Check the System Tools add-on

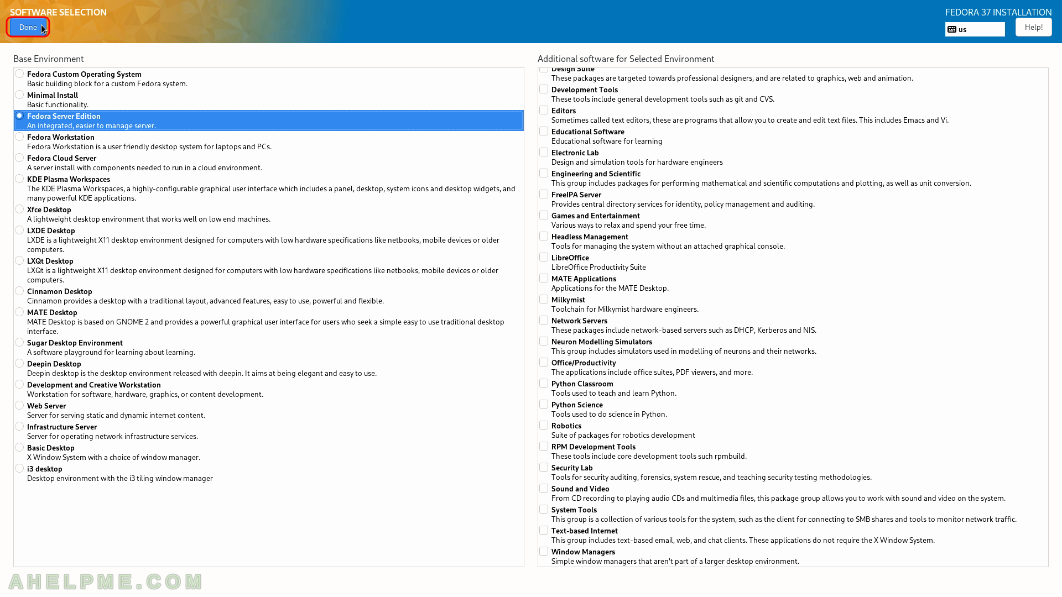(544, 509)
